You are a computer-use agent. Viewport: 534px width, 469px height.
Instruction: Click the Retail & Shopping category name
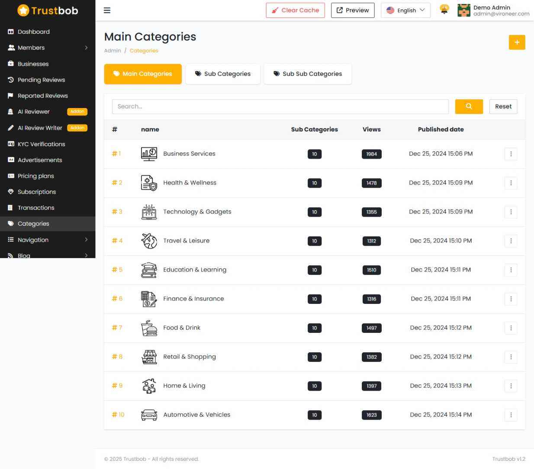click(x=190, y=357)
